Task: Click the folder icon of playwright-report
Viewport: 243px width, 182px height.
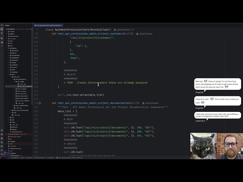Action: (x=9, y=136)
